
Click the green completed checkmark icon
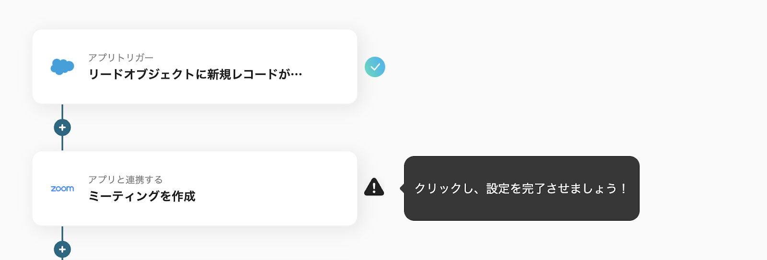(375, 67)
